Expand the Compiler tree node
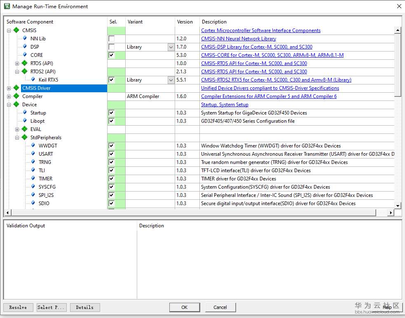This screenshot has width=405, height=318. 9,96
